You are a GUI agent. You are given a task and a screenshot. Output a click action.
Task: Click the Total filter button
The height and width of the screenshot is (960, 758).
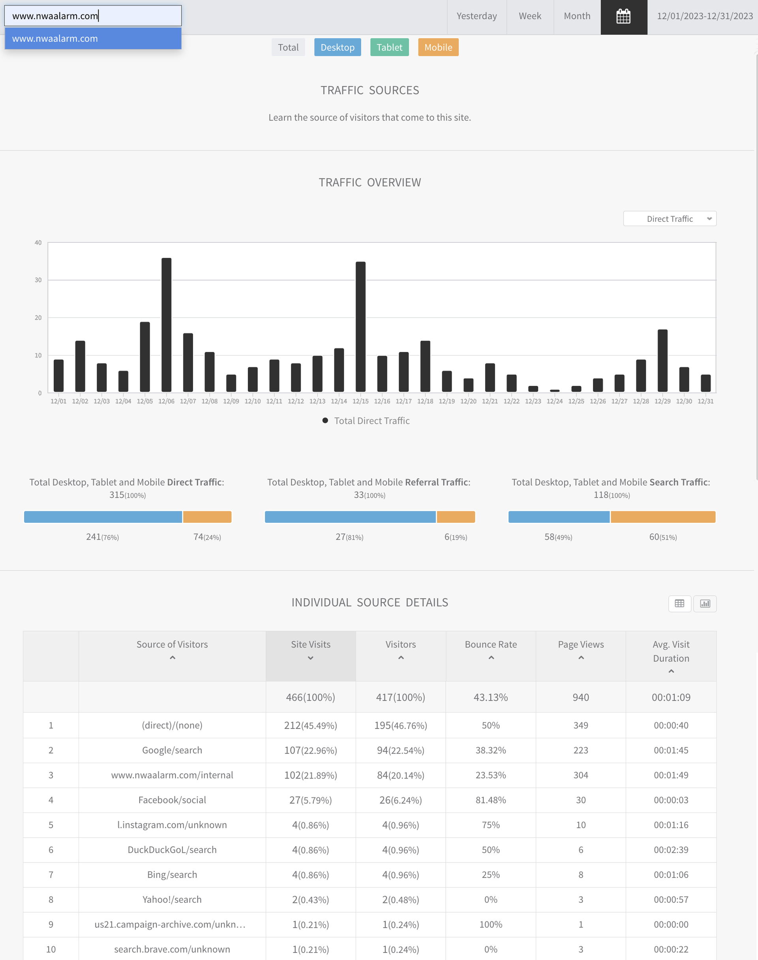[288, 47]
